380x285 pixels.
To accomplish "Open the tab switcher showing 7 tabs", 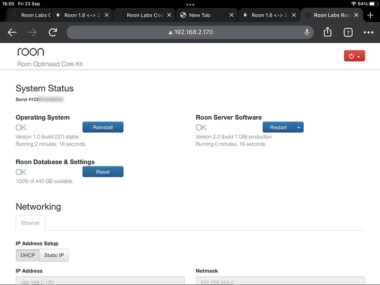I will pos(348,32).
